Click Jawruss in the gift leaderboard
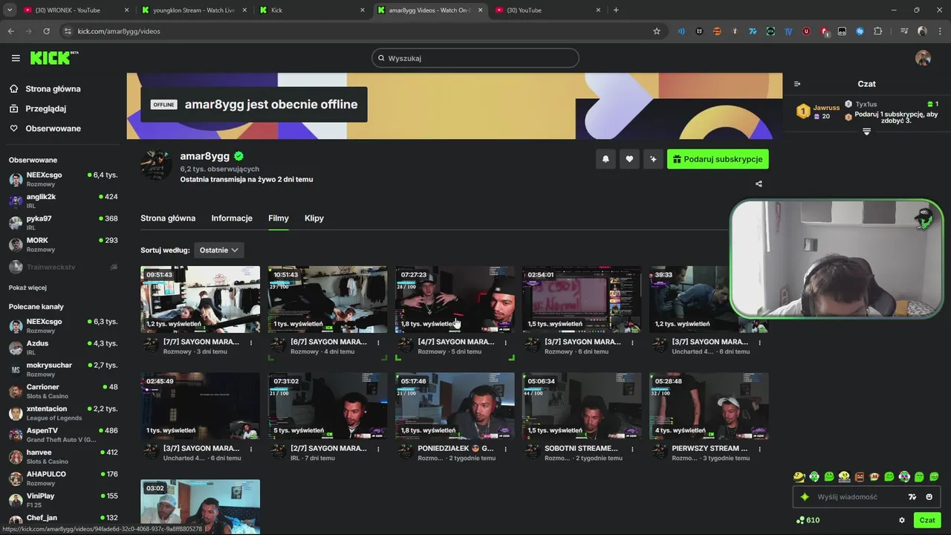951x535 pixels. click(x=826, y=108)
